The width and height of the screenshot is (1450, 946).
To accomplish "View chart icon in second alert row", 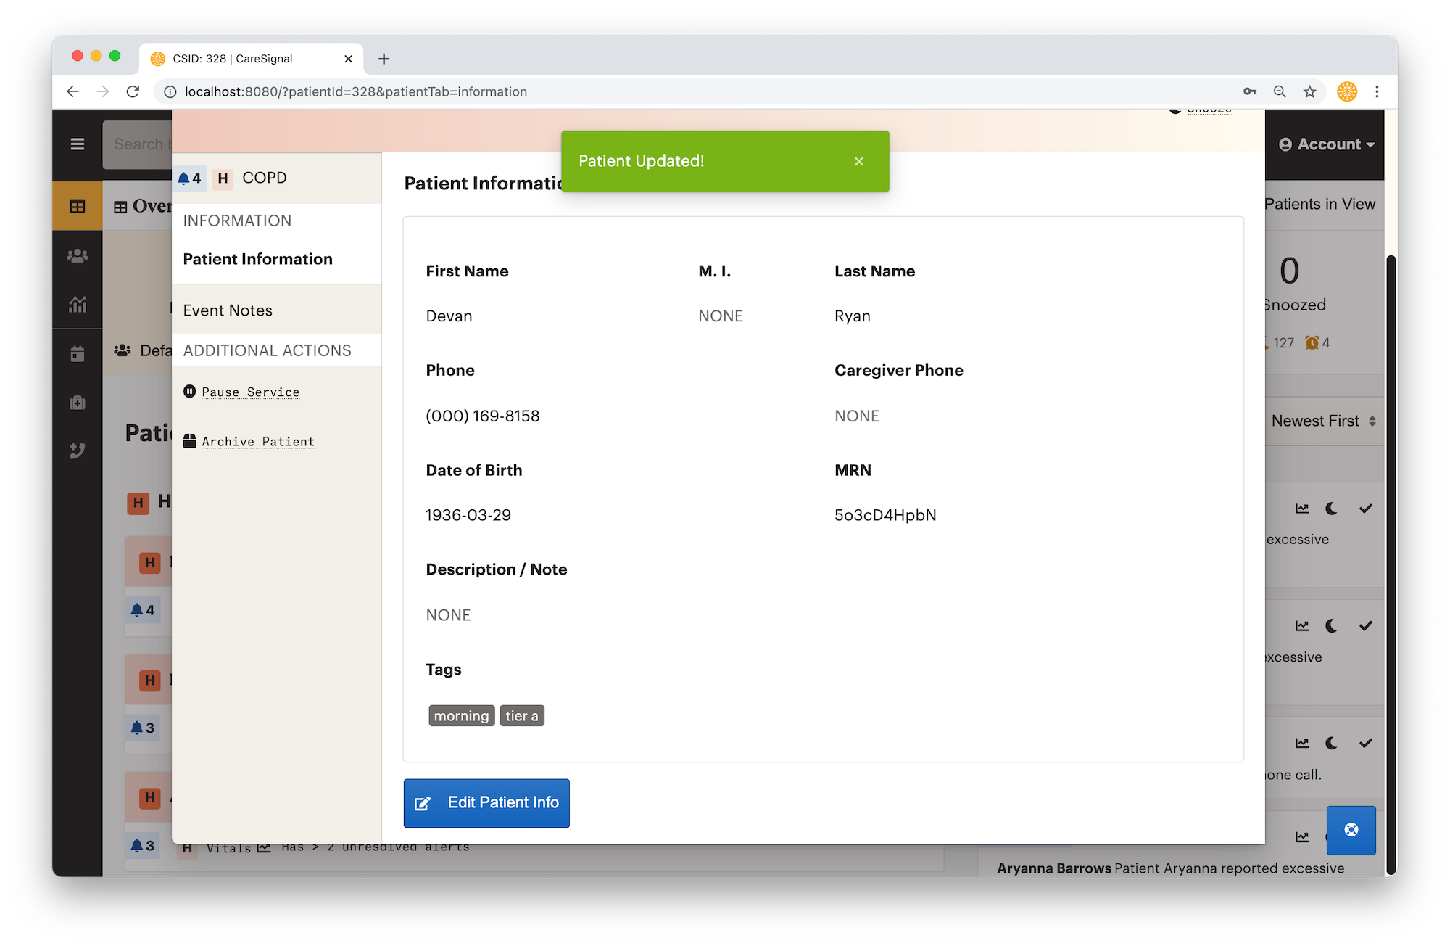I will tap(1302, 625).
